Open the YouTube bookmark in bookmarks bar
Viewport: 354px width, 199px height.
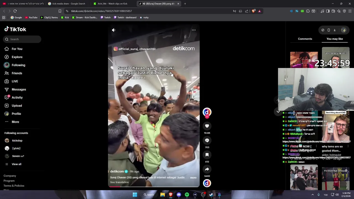31,17
